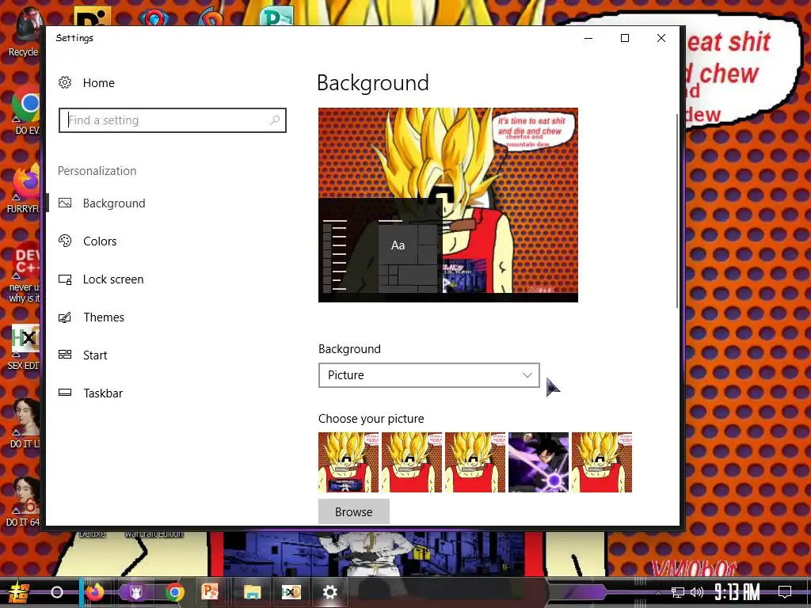811x608 pixels.
Task: Click the Settings gear on the taskbar
Action: (330, 592)
